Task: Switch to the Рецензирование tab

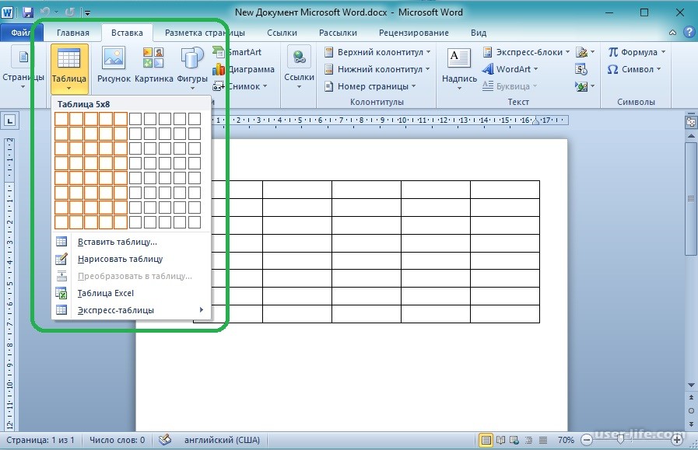Action: [x=413, y=33]
